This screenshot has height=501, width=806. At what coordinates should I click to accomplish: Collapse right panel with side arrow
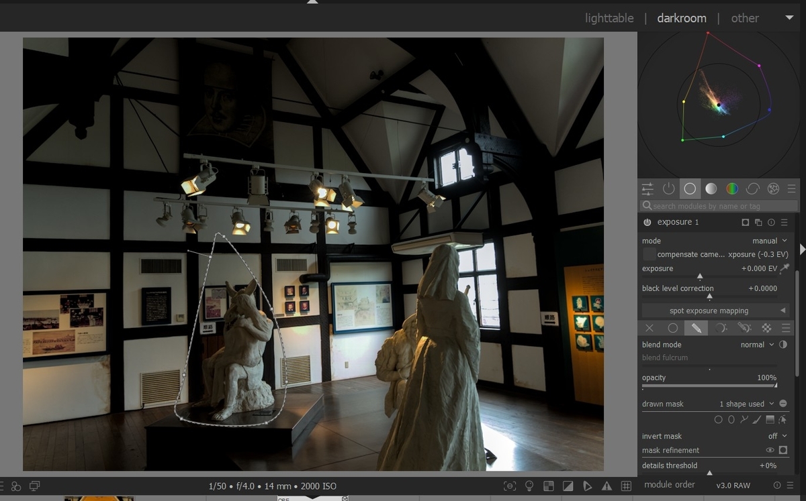click(802, 249)
